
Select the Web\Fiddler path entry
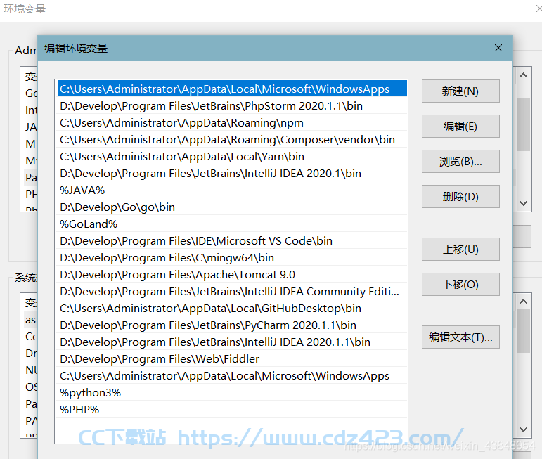[231, 359]
